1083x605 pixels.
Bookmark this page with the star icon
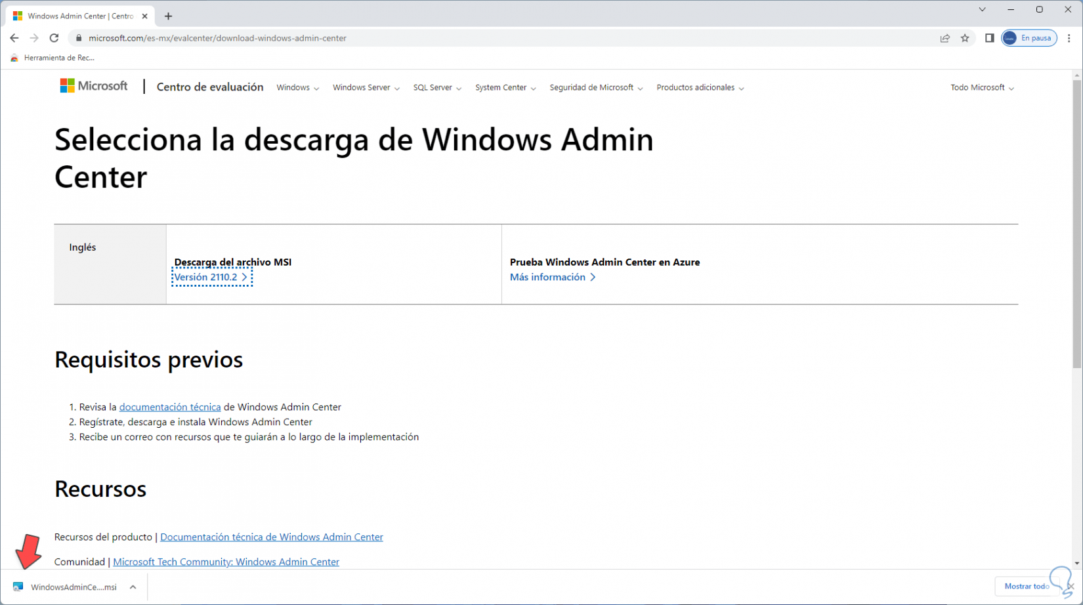tap(965, 38)
